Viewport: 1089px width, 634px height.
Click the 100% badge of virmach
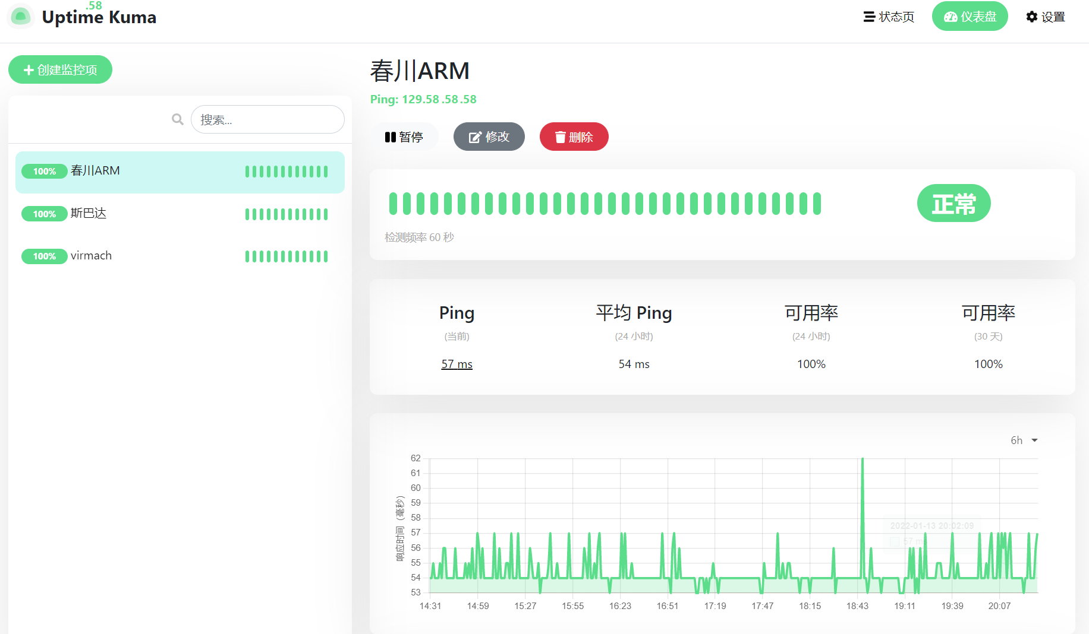(45, 256)
